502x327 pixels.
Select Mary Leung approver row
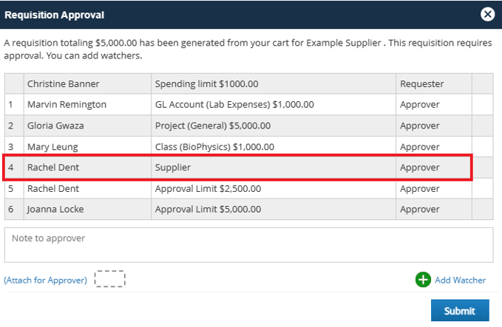tap(248, 146)
